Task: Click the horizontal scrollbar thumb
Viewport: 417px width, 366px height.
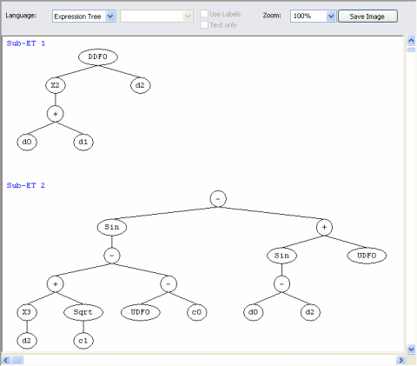Action: click(x=17, y=360)
